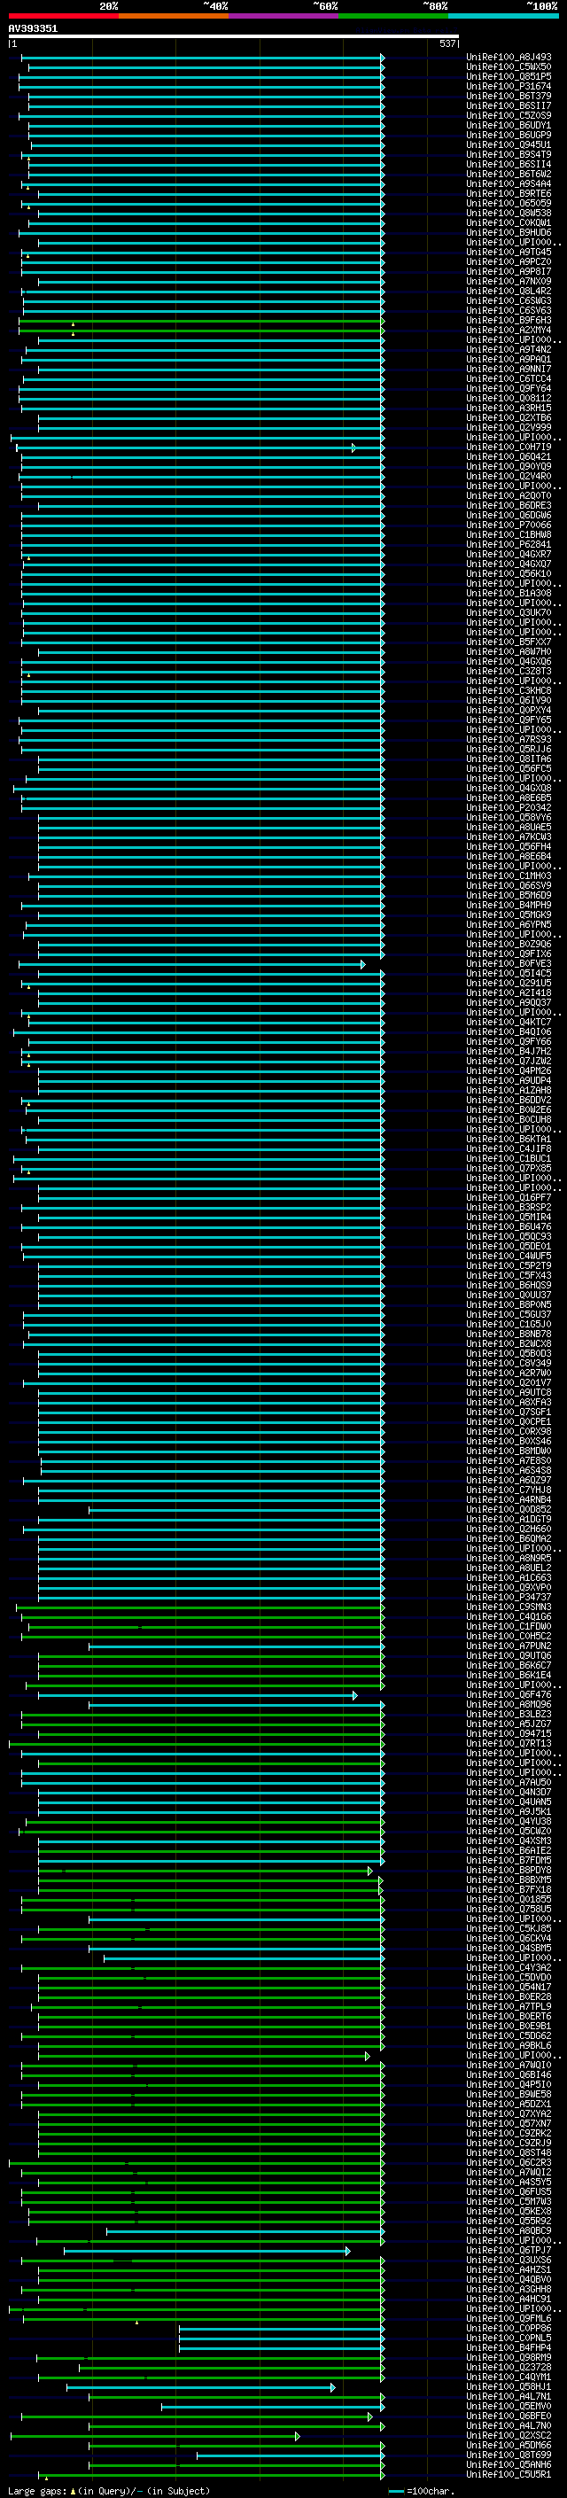The image size is (567, 2498).
Task: Click the alignment bar for UniRef100_A8J493
Action: 203,58
